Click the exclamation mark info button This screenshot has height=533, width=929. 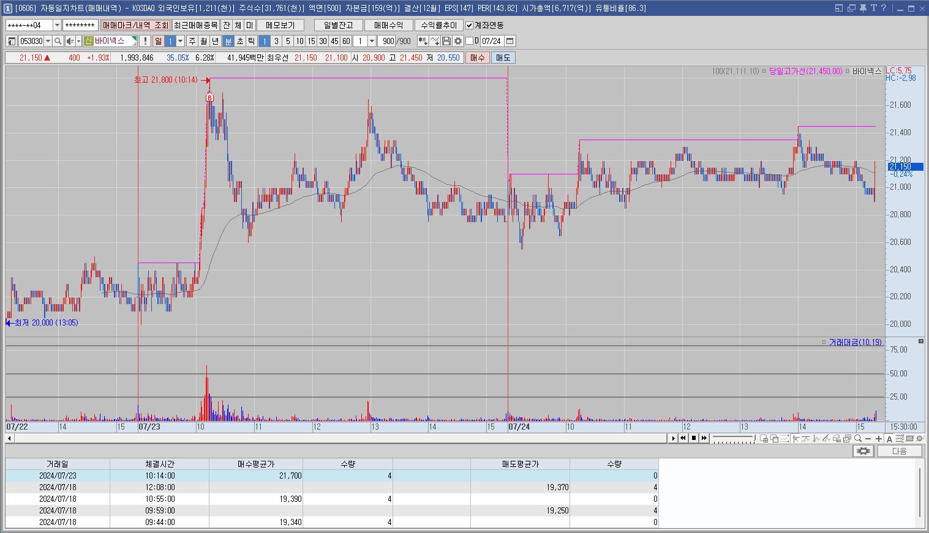[x=145, y=41]
